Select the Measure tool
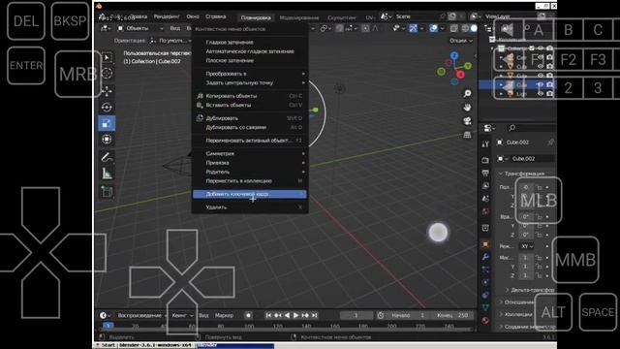 click(x=107, y=174)
